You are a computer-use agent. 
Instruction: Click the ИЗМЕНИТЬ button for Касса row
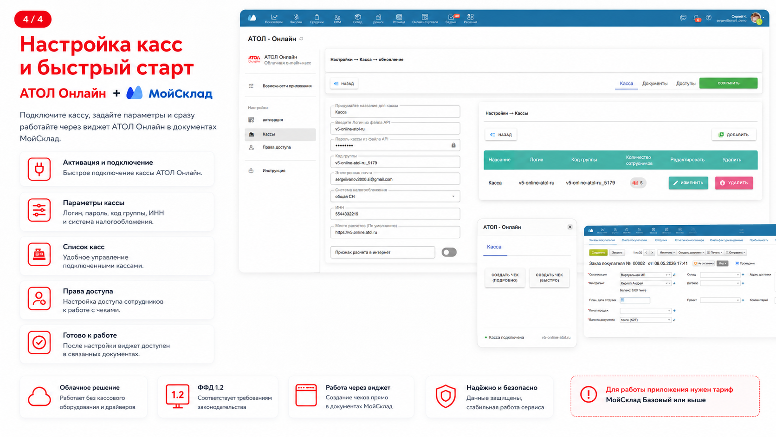pos(688,183)
